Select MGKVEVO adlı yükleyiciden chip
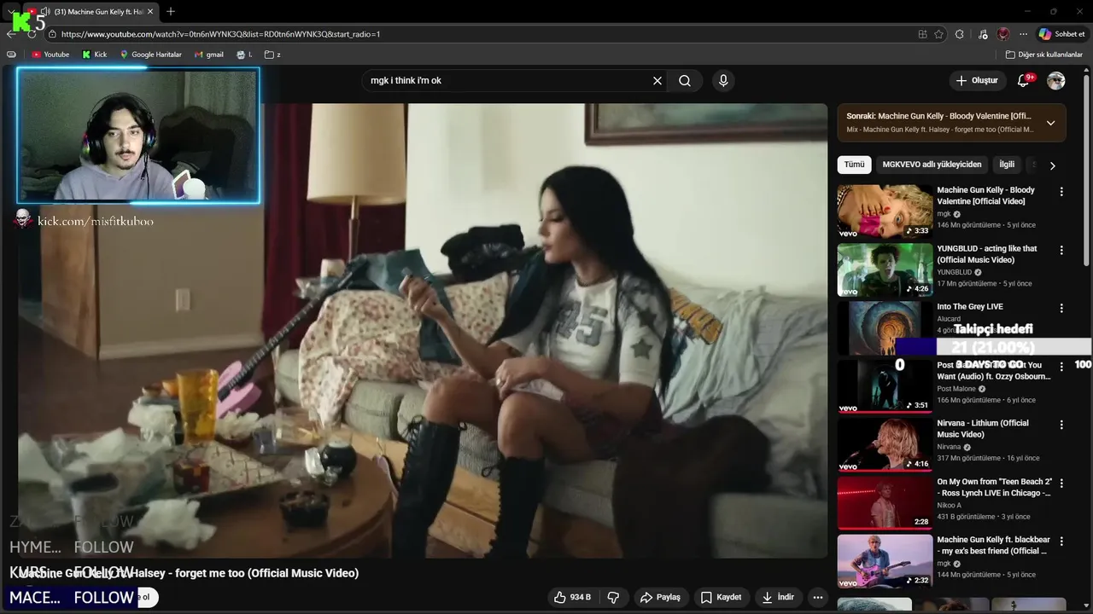The height and width of the screenshot is (614, 1093). pyautogui.click(x=932, y=165)
